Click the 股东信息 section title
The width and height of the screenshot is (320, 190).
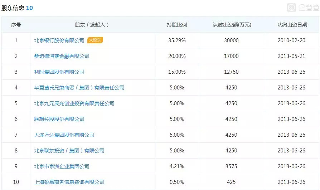(13, 8)
